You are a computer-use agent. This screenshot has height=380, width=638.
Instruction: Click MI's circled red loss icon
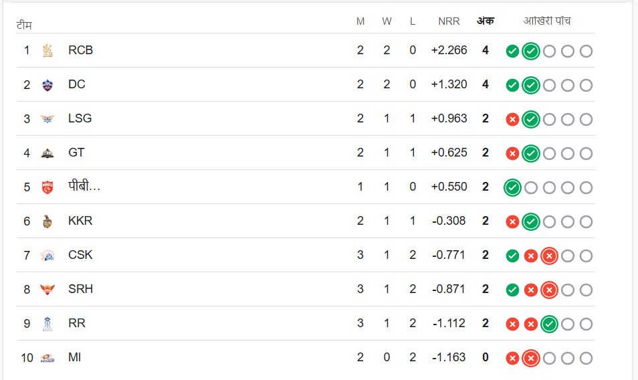pos(531,359)
